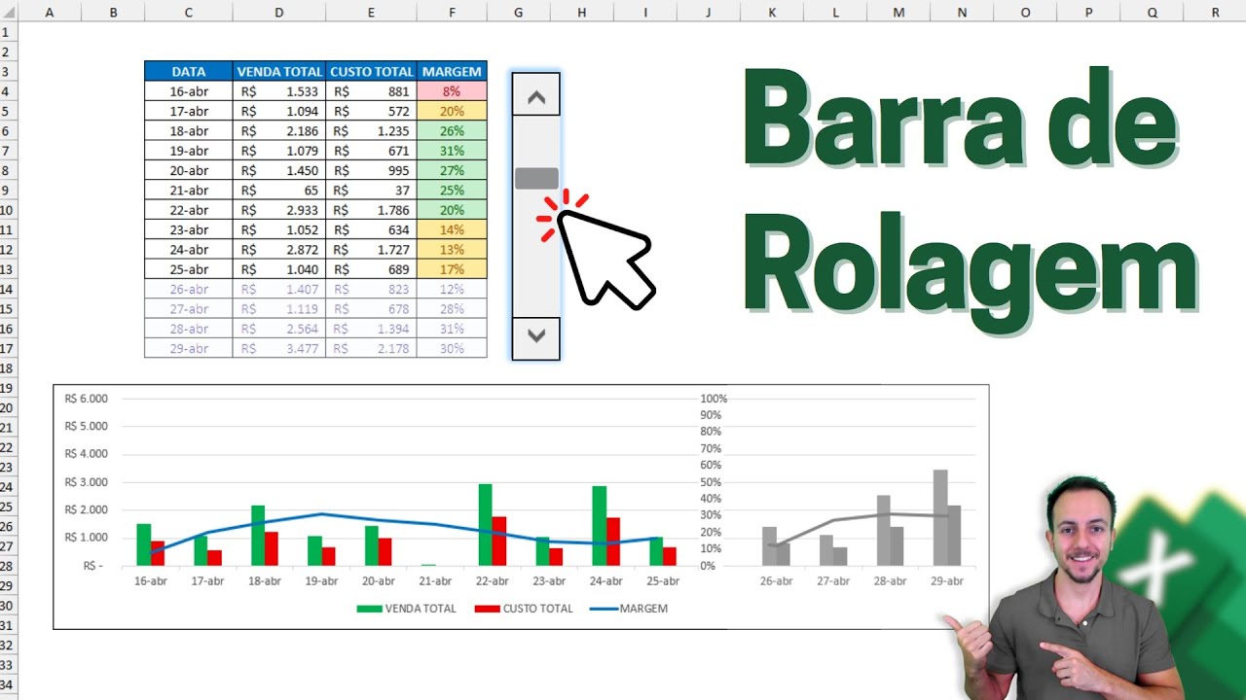Click MARGEM legend entry in chart

coord(629,609)
